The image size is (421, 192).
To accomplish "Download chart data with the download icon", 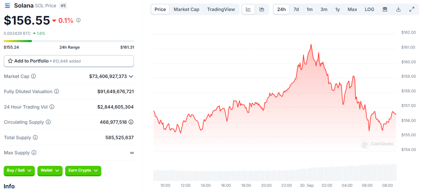I will [398, 9].
